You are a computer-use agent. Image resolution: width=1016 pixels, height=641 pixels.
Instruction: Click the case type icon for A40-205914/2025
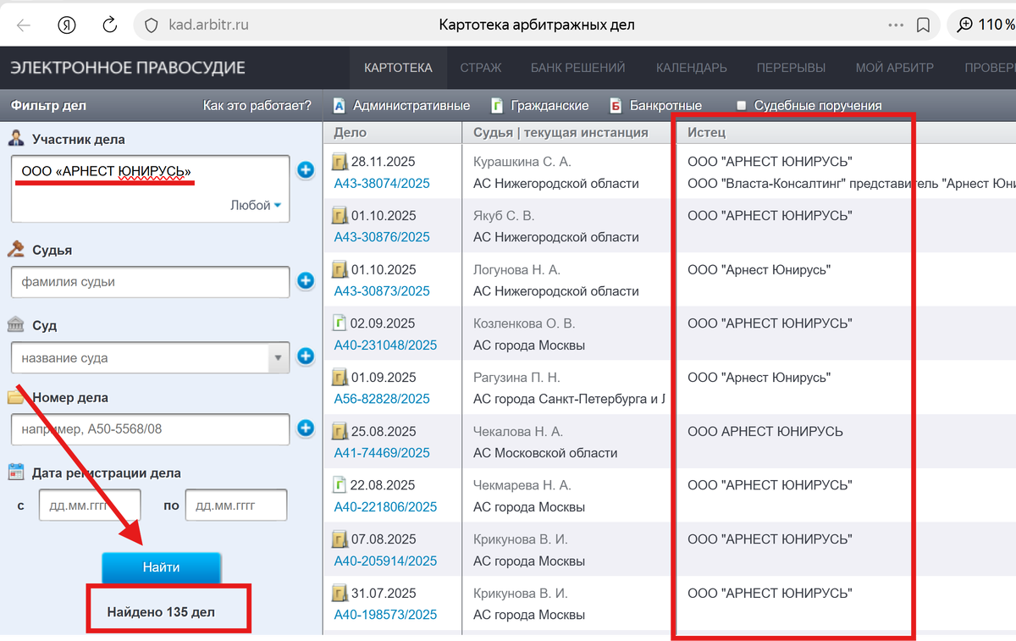(x=340, y=539)
